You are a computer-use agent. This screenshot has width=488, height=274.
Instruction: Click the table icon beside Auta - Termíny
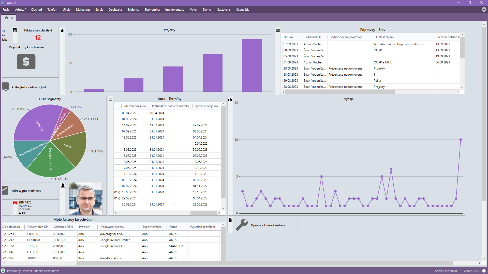tap(111, 99)
